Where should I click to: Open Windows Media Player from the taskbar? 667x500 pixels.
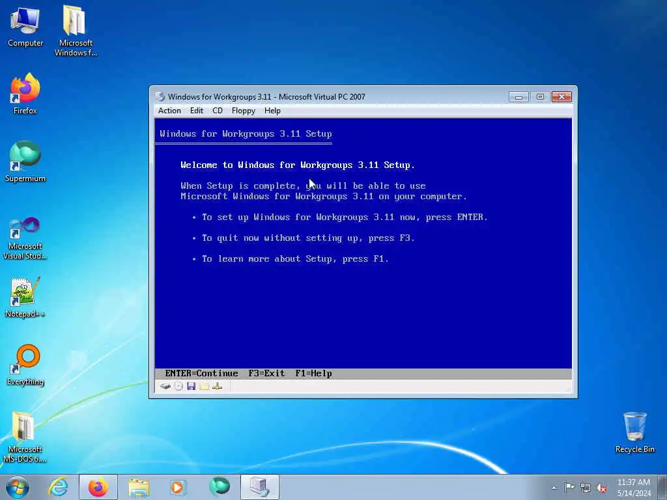pos(178,487)
